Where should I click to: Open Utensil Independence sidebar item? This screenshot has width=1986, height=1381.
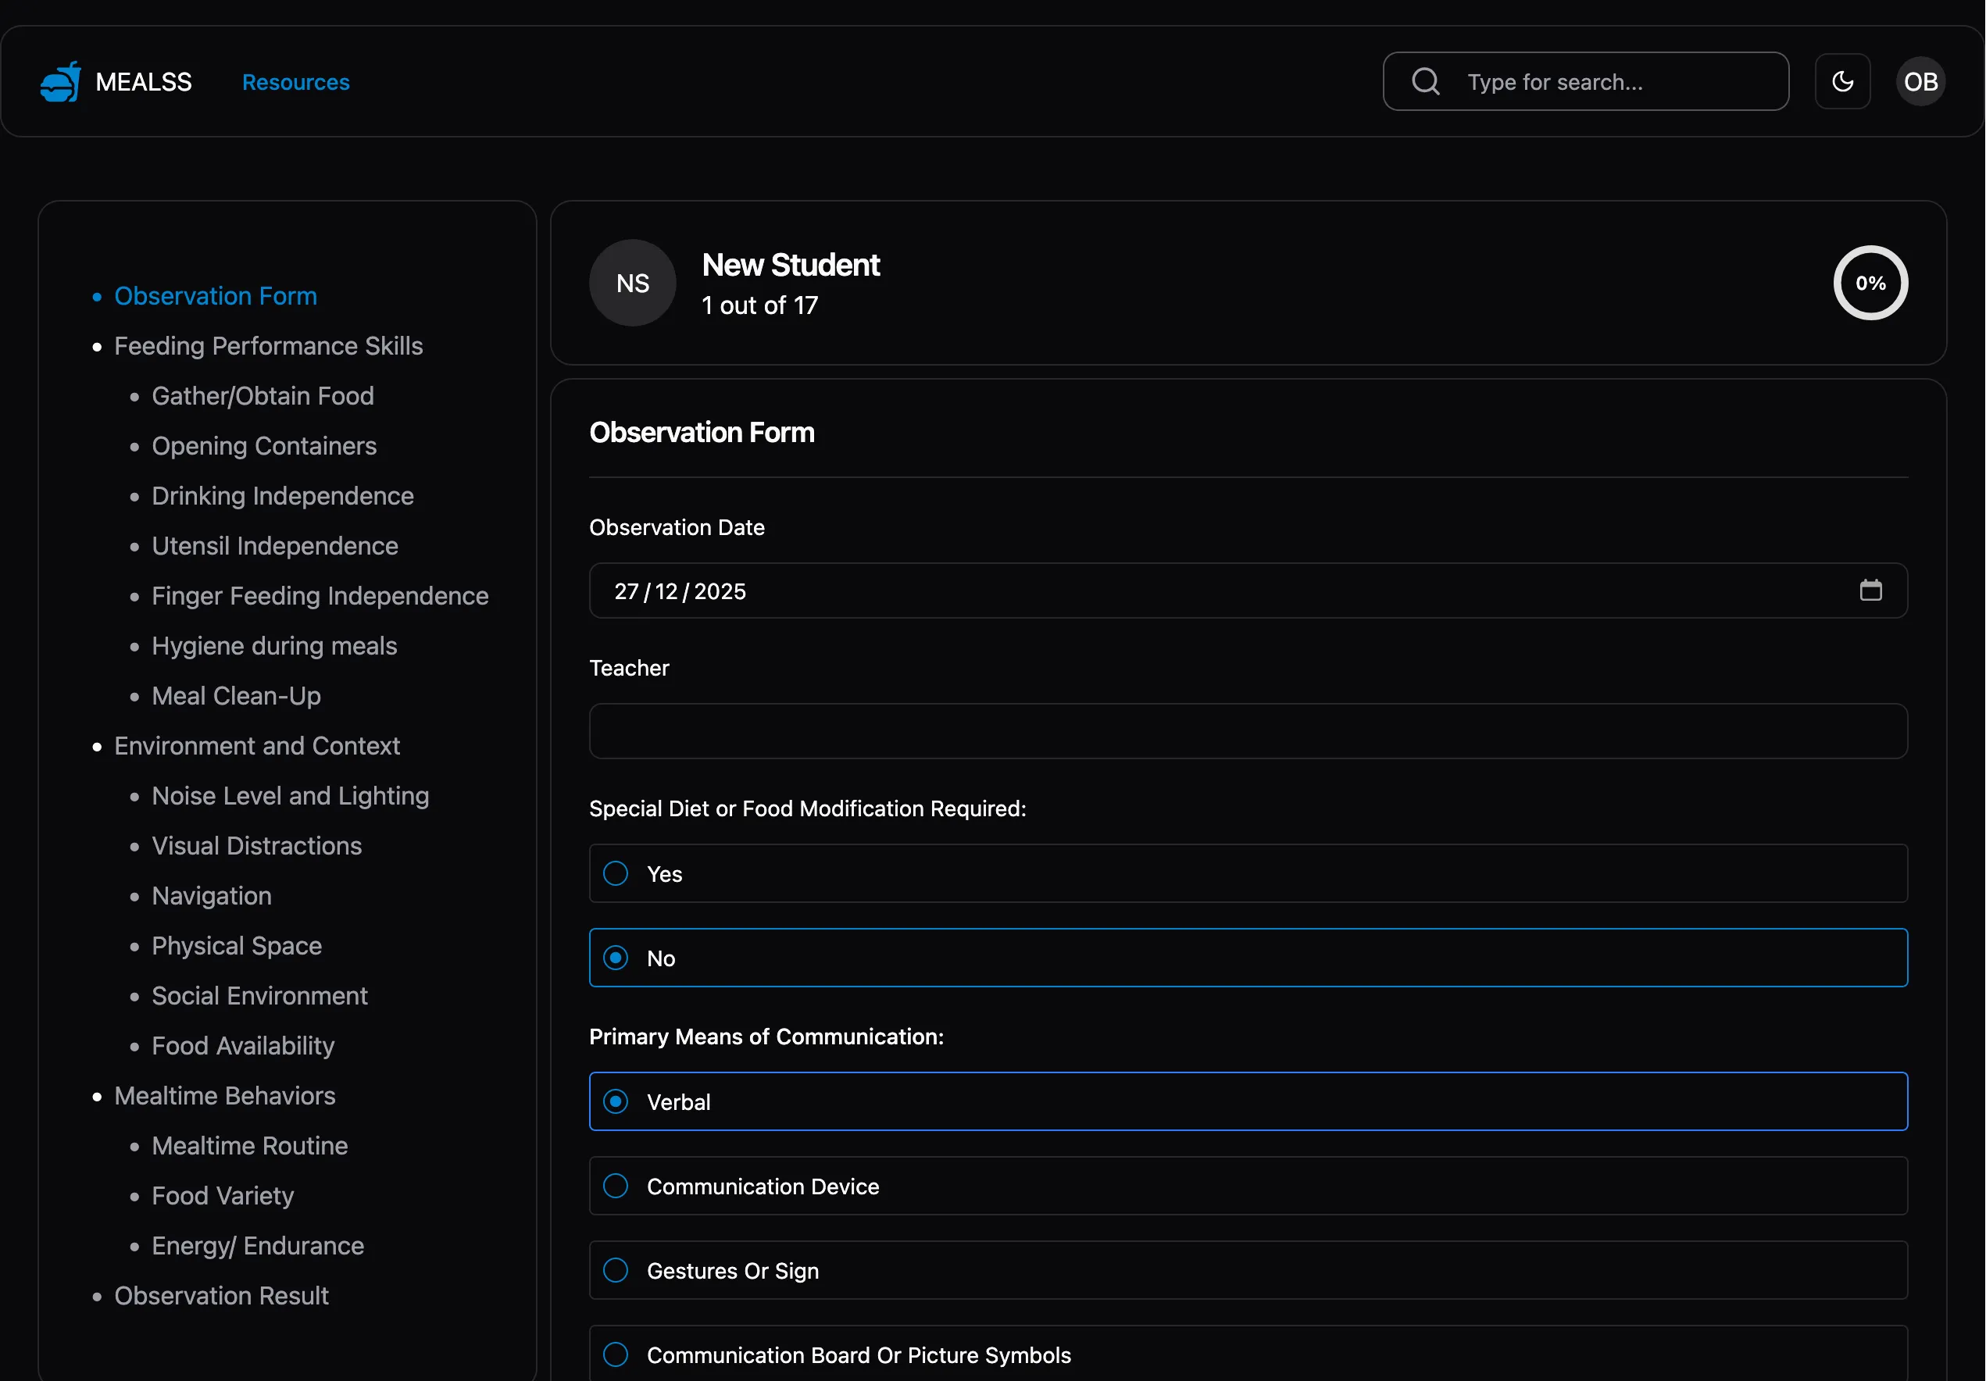[x=275, y=546]
